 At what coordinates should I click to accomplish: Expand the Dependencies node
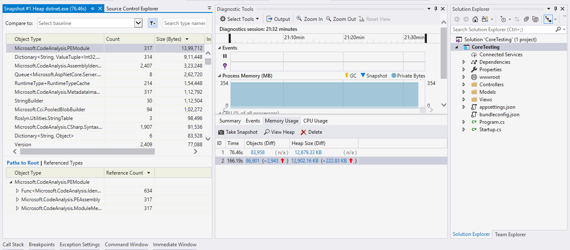(x=464, y=62)
